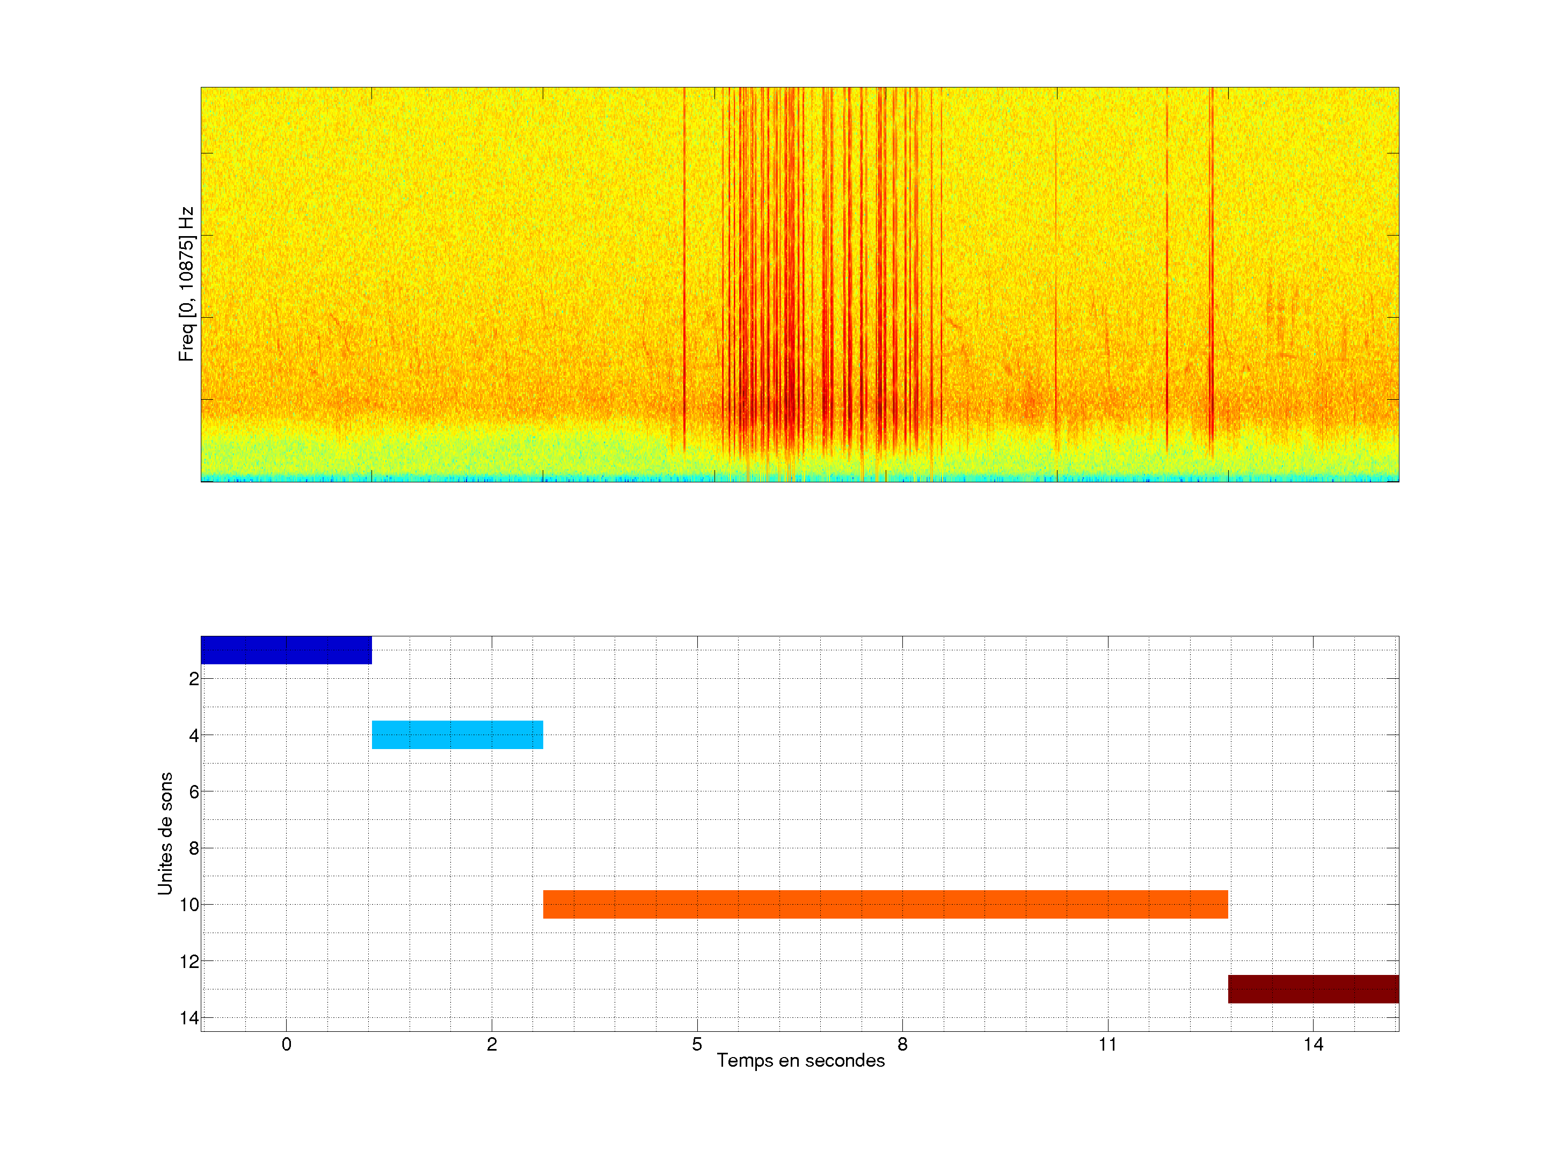Click y-axis tick label 2
The image size is (1546, 1159).
(194, 679)
